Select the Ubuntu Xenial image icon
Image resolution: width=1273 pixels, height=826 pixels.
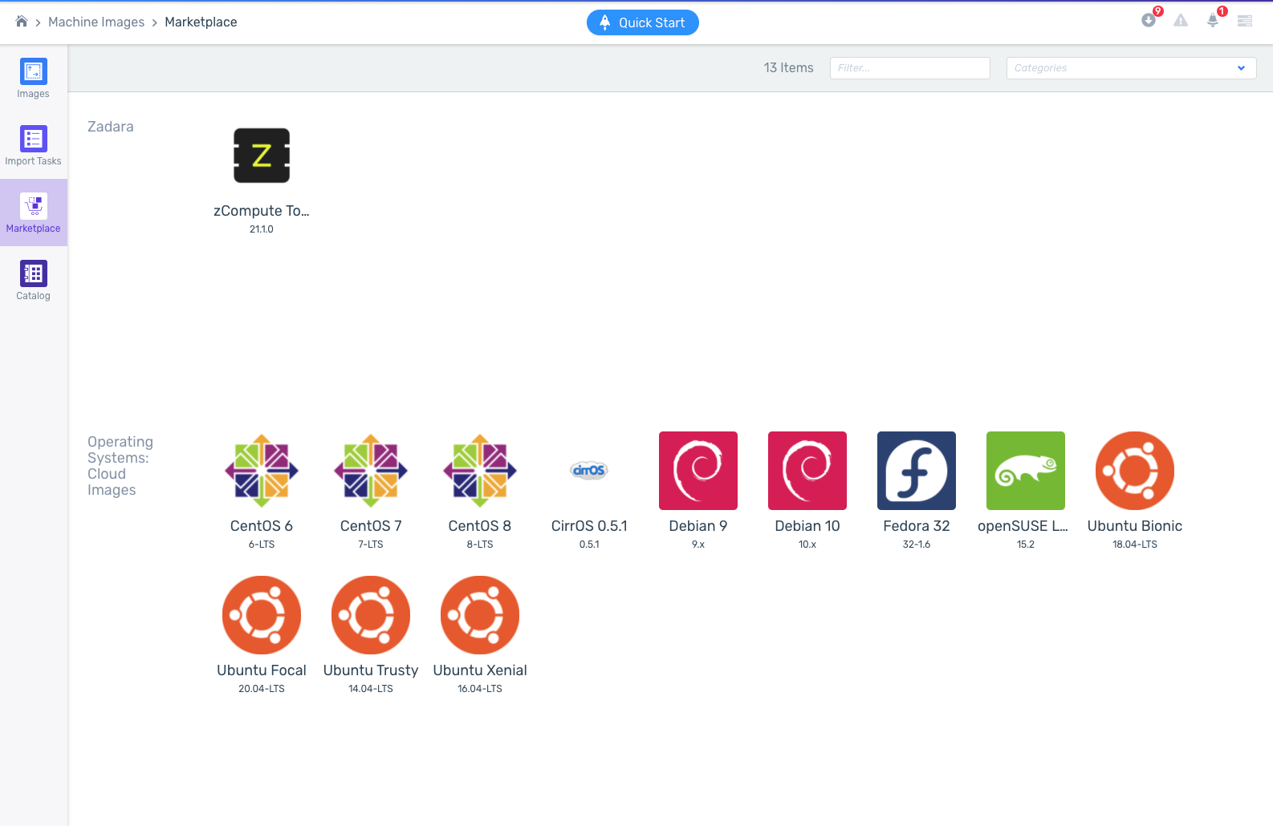click(x=480, y=615)
